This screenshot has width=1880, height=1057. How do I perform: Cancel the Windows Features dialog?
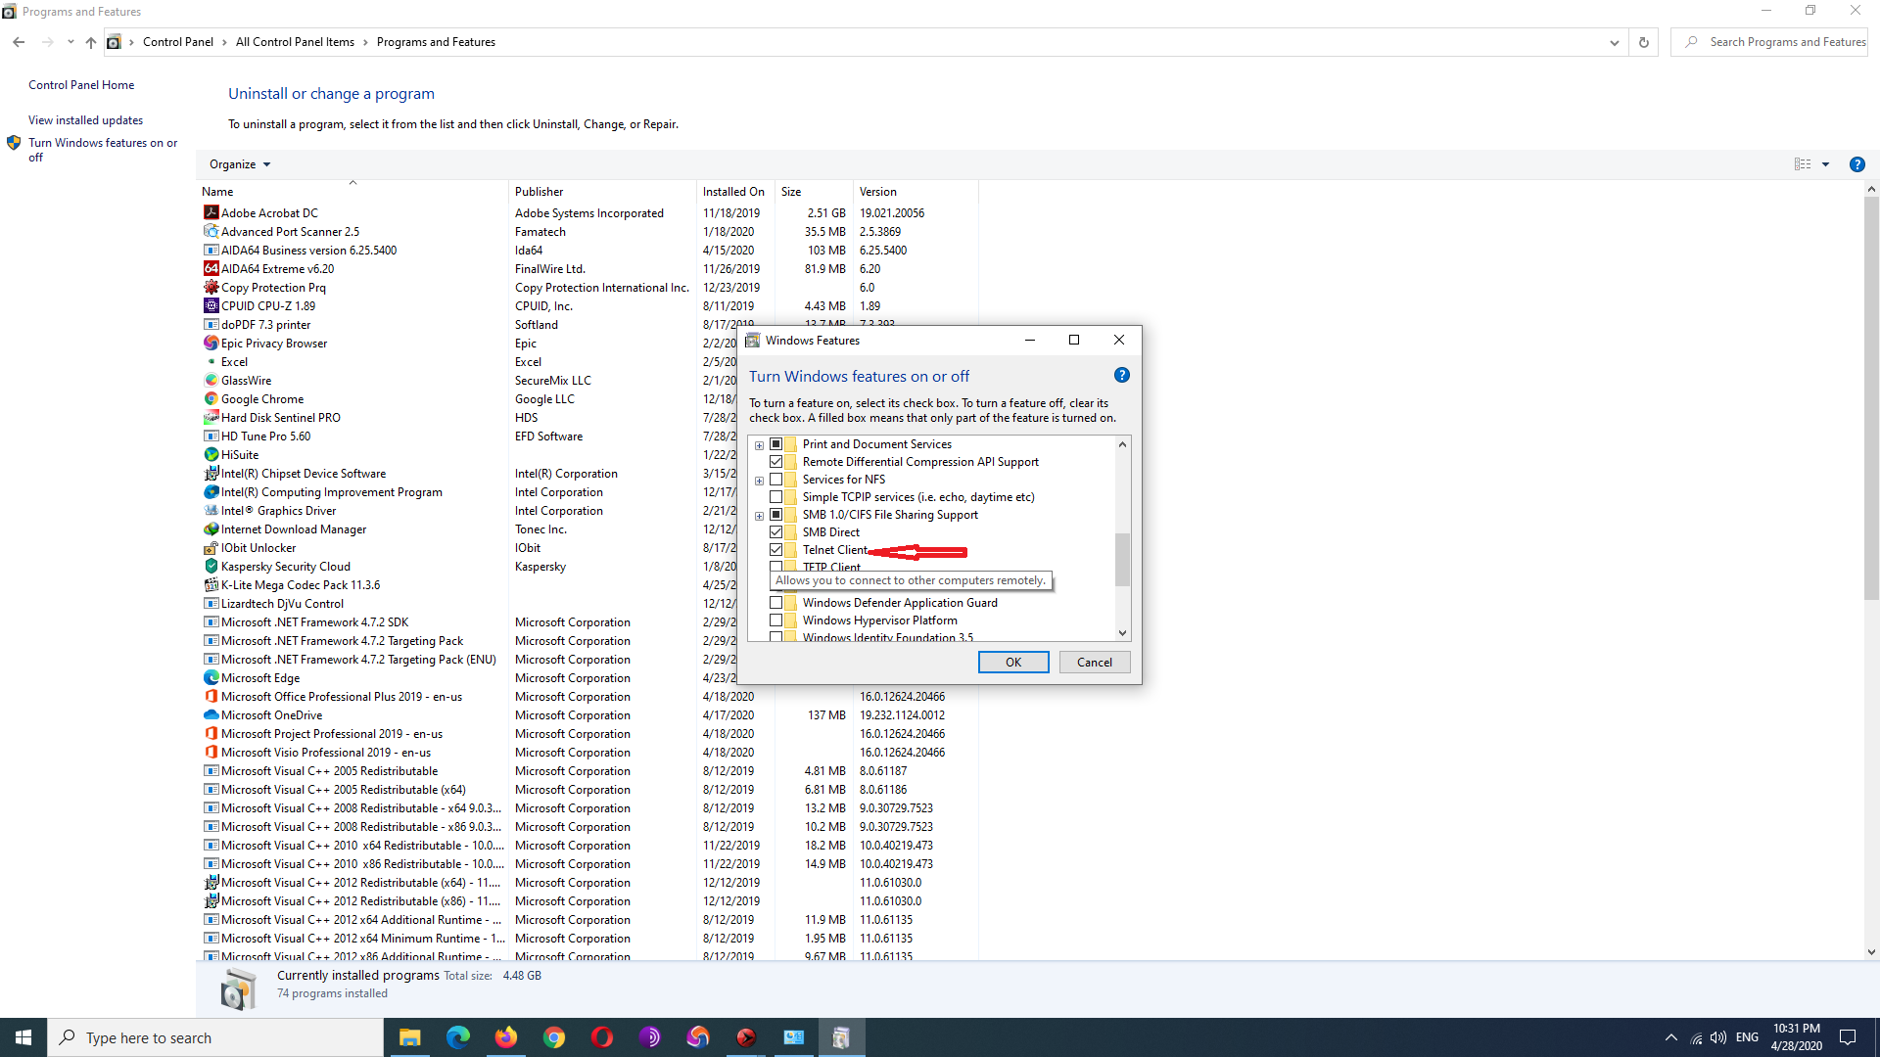1095,663
